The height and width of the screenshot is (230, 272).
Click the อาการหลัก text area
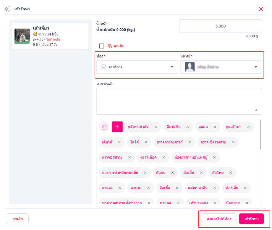point(179,101)
